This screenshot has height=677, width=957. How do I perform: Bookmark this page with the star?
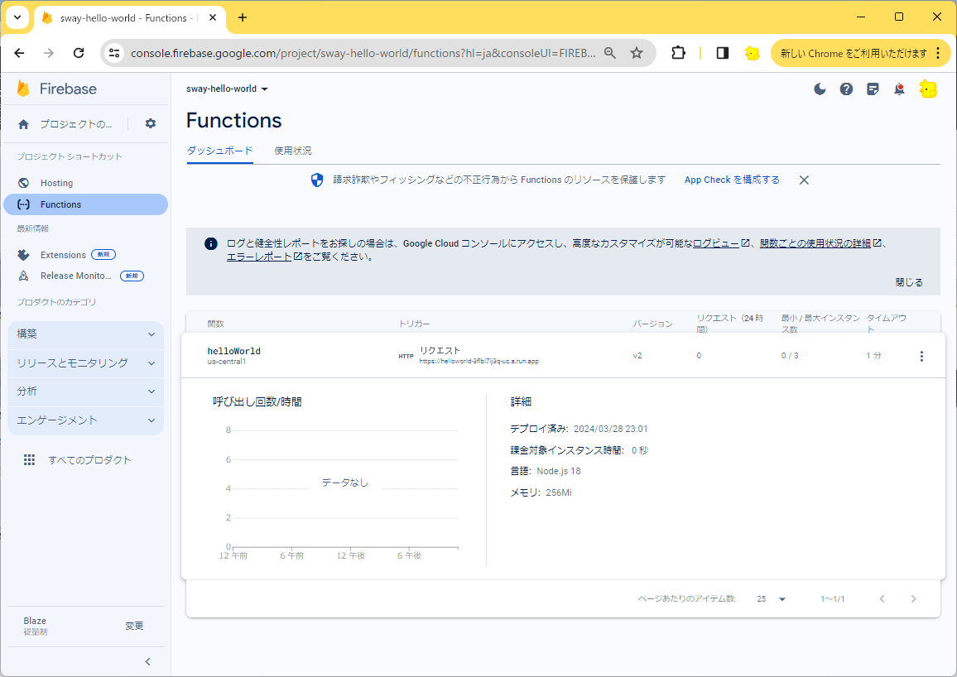[637, 53]
